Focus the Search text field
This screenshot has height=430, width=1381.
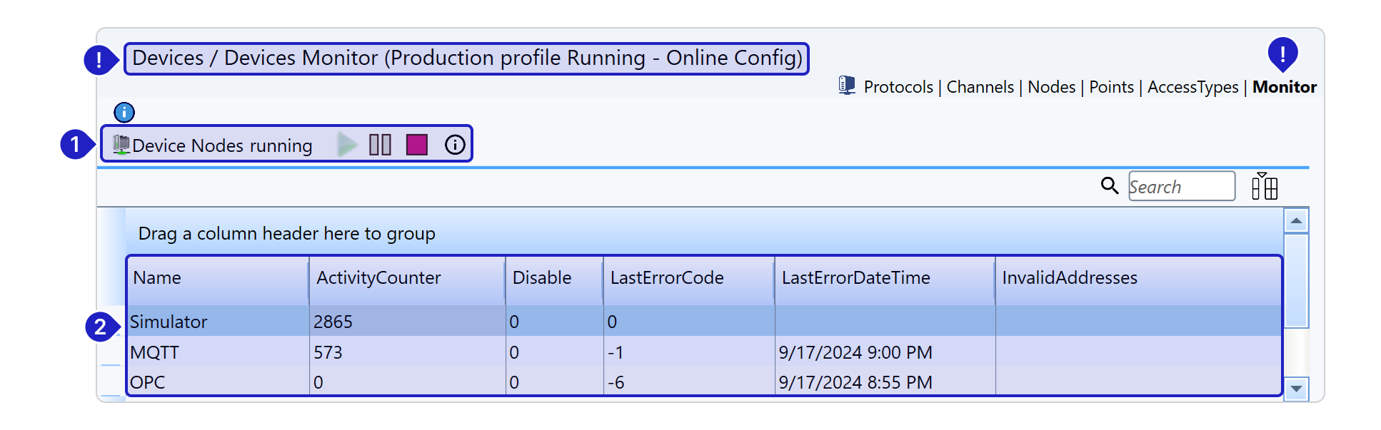pos(1181,187)
